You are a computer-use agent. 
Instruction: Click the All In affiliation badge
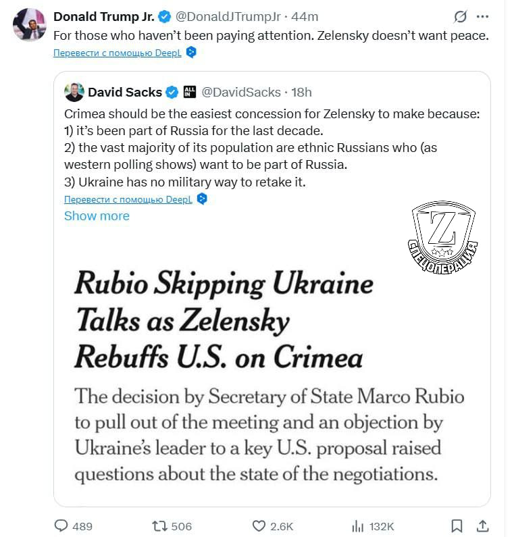pyautogui.click(x=190, y=92)
